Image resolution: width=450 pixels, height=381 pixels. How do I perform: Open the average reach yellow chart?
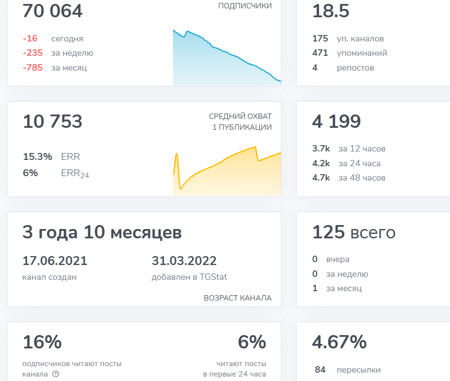[227, 171]
